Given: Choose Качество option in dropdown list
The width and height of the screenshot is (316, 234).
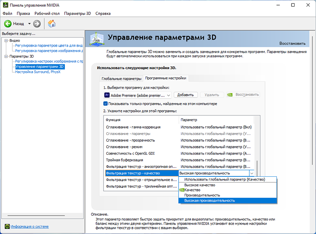Looking at the screenshot, I should 228,190.
